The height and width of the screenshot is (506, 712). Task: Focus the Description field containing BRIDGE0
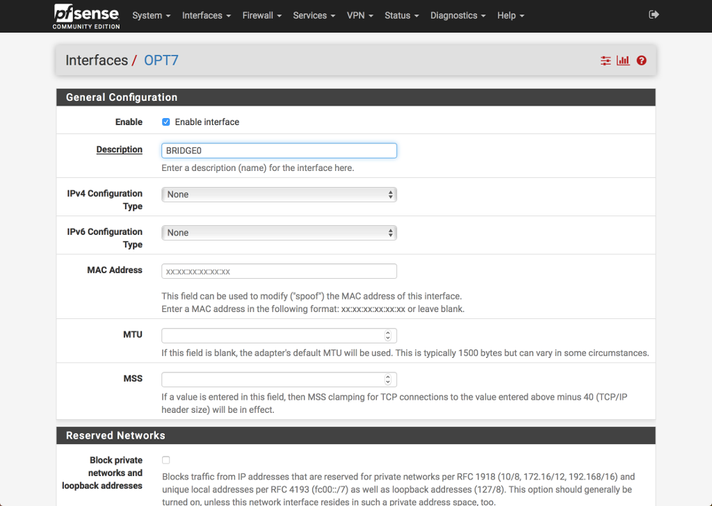(279, 151)
